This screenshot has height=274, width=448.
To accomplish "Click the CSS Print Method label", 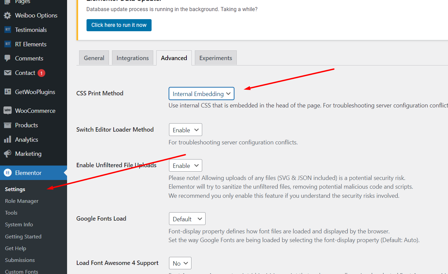I will [x=100, y=93].
